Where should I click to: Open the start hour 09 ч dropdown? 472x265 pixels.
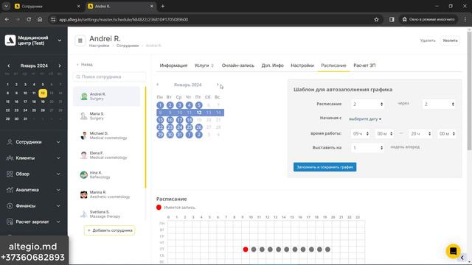point(361,134)
